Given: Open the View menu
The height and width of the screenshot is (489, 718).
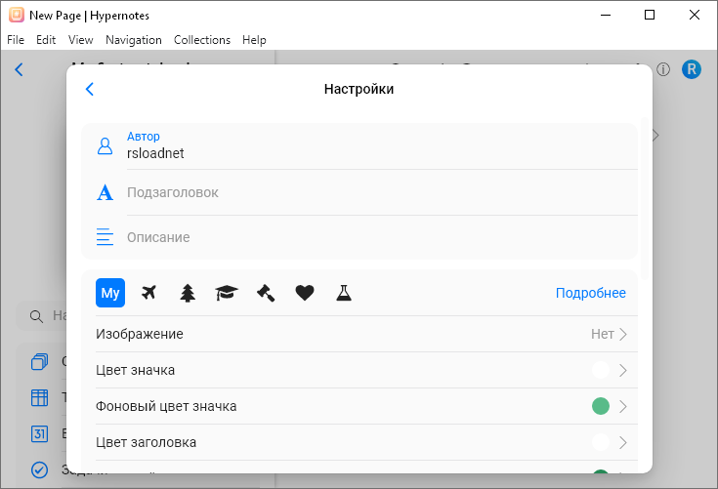Looking at the screenshot, I should 80,40.
